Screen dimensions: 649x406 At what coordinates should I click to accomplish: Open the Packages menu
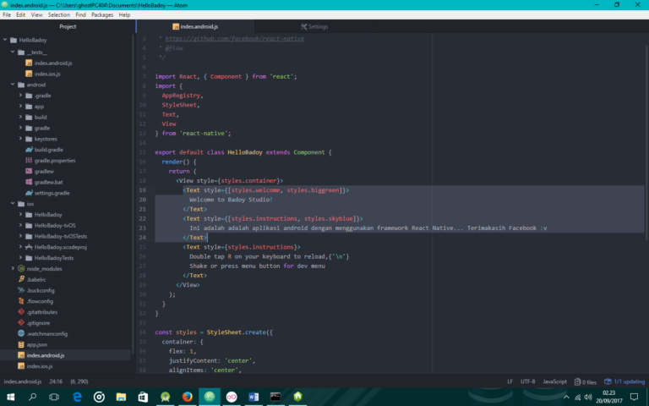(x=102, y=14)
